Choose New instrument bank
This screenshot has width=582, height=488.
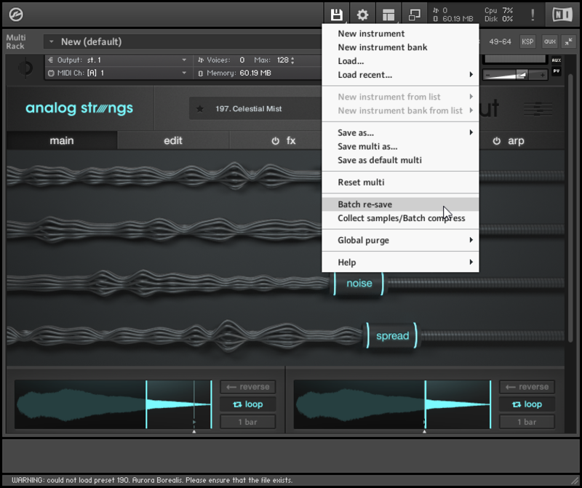point(401,47)
